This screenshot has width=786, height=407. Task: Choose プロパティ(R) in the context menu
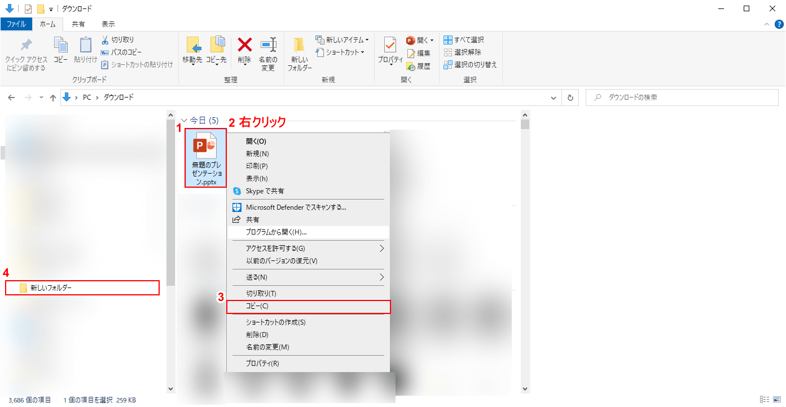click(308, 364)
